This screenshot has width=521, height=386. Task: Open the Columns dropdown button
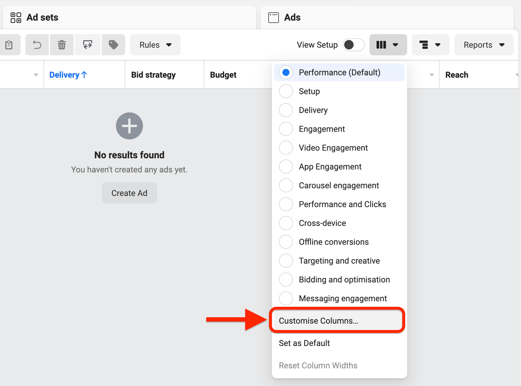pyautogui.click(x=388, y=45)
